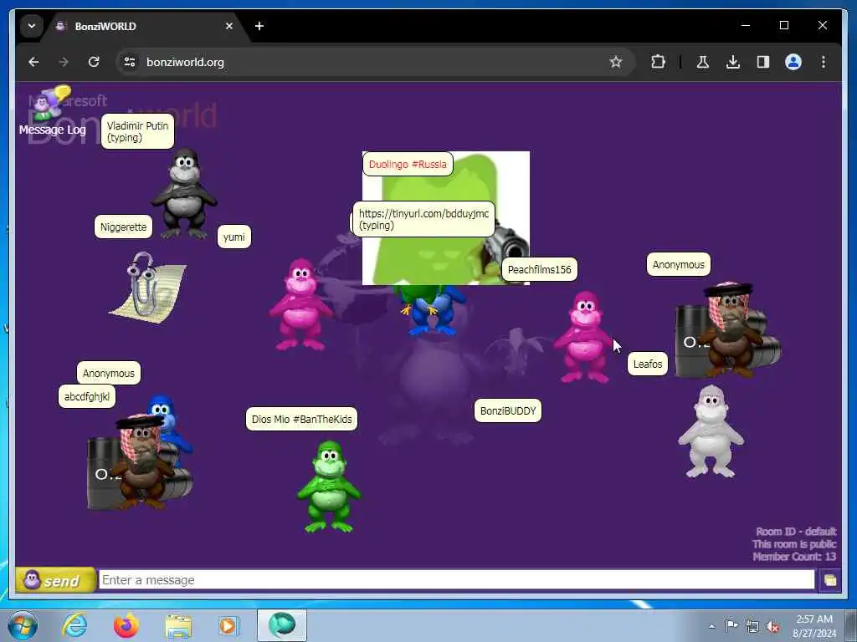The image size is (857, 642).
Task: Show hidden tray icons arrow
Action: tap(711, 626)
